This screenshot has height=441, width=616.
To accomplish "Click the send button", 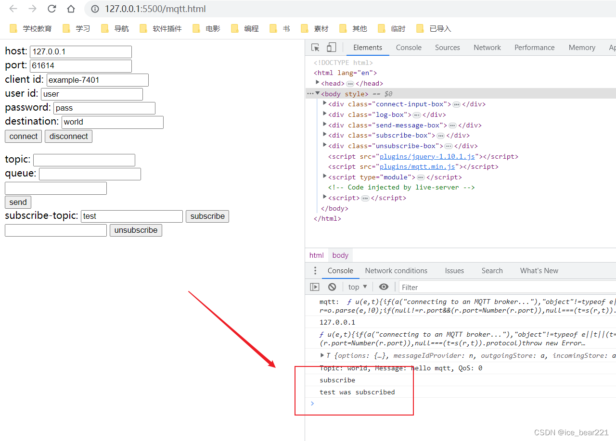I will pyautogui.click(x=18, y=202).
